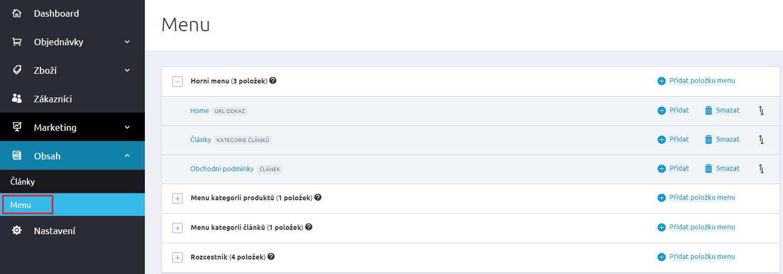Click Smazat for the Články row
This screenshot has height=274, width=783.
click(728, 139)
